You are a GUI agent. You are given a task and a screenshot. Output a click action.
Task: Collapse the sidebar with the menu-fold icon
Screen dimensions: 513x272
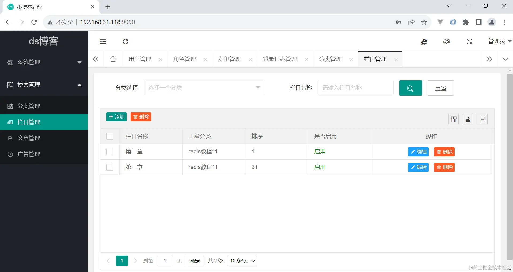[x=103, y=41]
